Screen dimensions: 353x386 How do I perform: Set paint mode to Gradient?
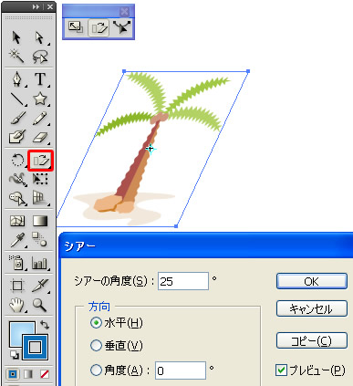click(28, 374)
